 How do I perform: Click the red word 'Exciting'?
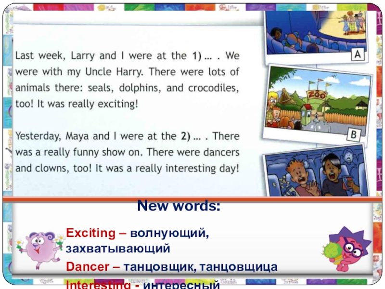91,233
